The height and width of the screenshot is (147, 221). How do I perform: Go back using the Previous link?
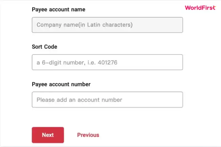pyautogui.click(x=88, y=135)
